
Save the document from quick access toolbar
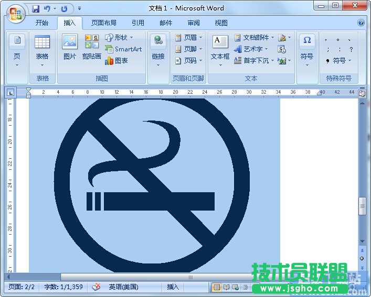click(36, 9)
